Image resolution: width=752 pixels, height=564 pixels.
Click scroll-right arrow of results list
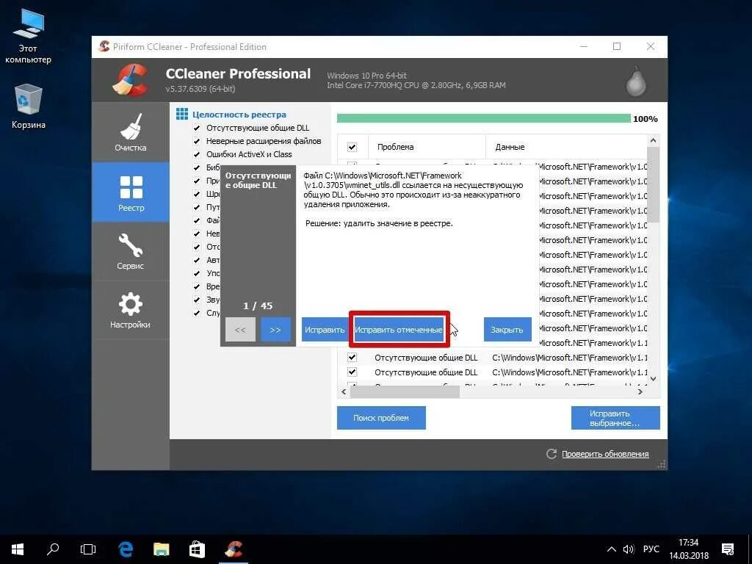pos(640,392)
